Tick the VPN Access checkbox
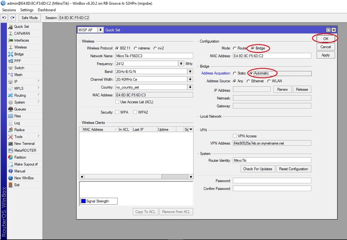The height and width of the screenshot is (240, 347). (235, 136)
